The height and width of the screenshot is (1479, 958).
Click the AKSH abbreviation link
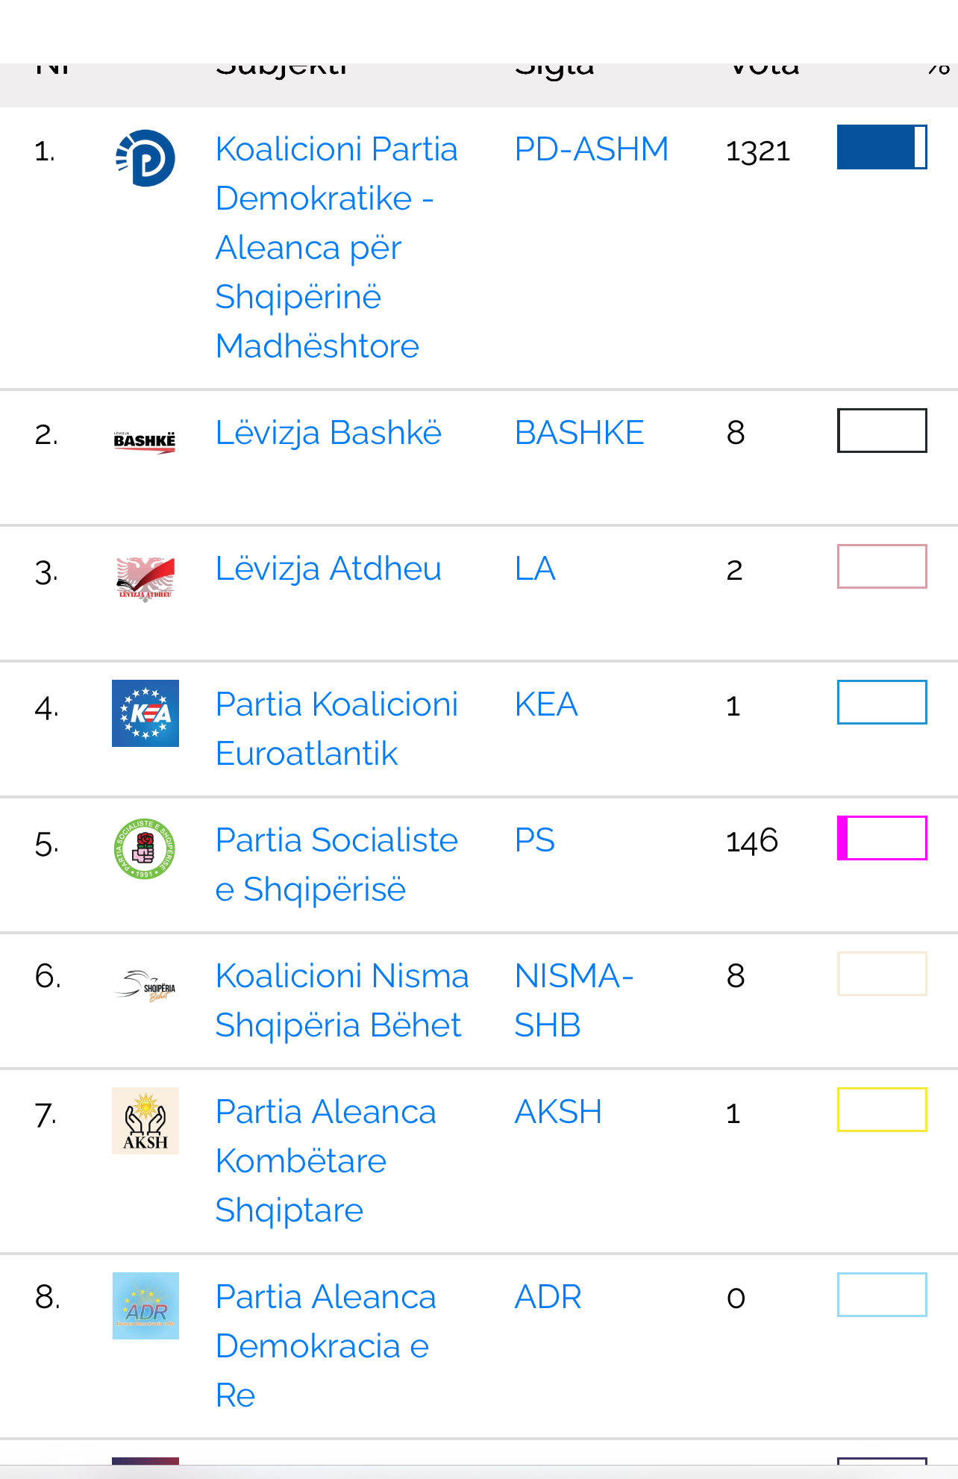558,1112
